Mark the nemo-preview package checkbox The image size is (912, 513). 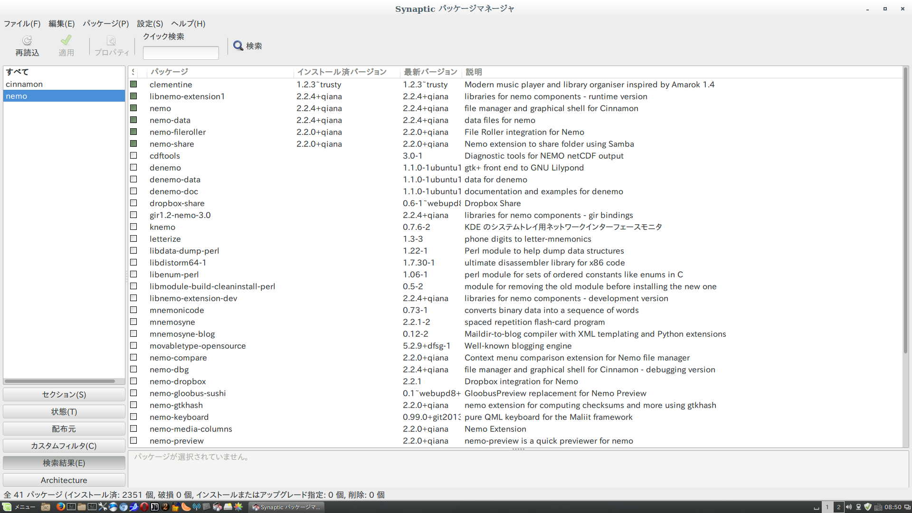click(133, 440)
